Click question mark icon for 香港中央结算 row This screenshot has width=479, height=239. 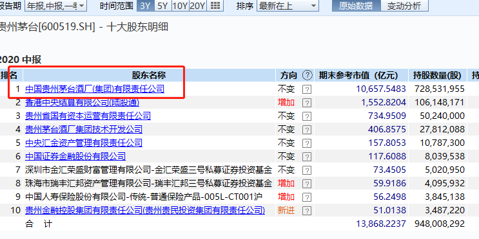tap(307, 103)
